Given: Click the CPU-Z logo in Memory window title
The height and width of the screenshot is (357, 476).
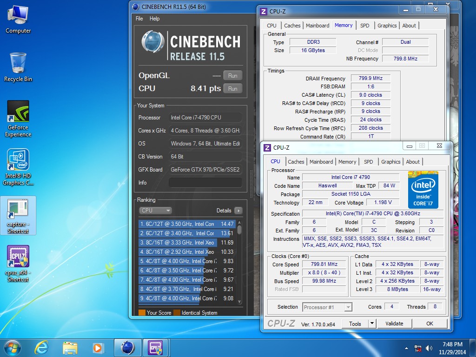Looking at the screenshot, I should click(x=264, y=12).
